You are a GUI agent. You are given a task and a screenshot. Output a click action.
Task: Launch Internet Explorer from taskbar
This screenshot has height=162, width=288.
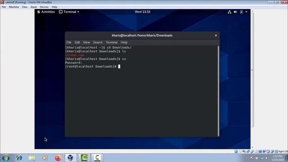coord(19,158)
